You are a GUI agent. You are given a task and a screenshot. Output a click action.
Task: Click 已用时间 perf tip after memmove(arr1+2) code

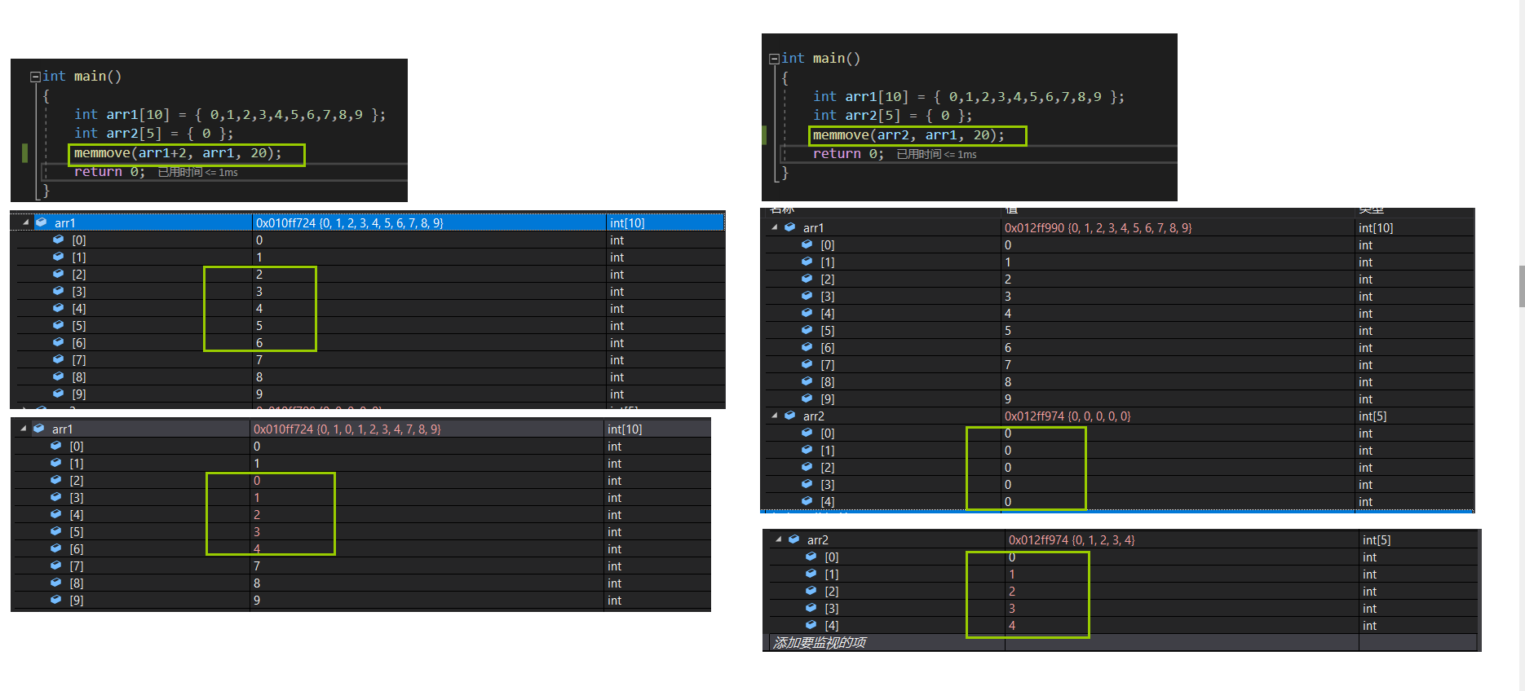197,173
